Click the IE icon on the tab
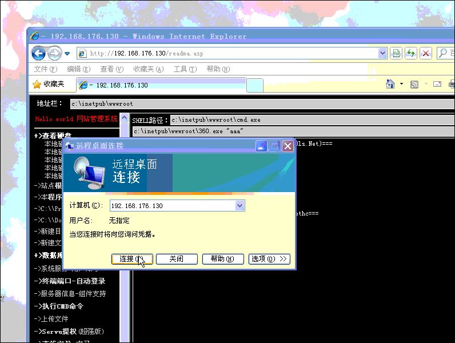Image resolution: width=455 pixels, height=343 pixels. point(83,85)
